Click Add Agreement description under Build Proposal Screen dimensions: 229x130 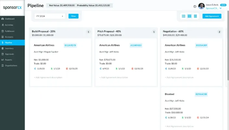[x=48, y=77]
